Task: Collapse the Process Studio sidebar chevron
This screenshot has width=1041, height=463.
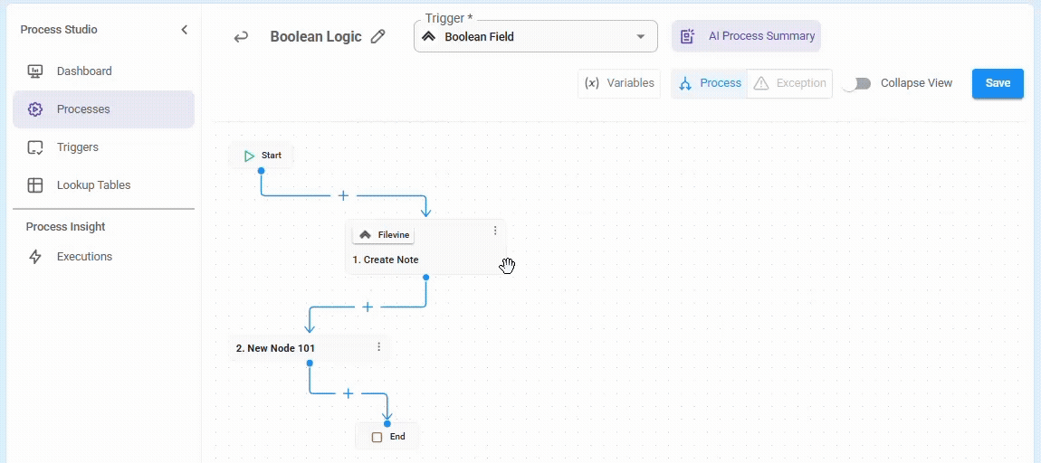Action: coord(185,30)
